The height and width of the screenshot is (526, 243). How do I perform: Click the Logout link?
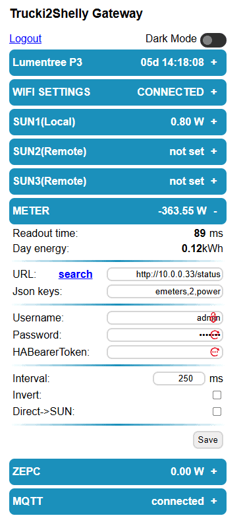26,39
